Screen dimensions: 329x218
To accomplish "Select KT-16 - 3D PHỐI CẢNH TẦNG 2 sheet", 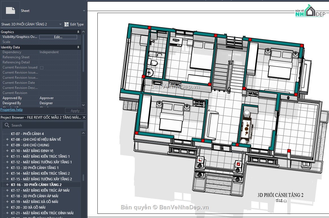I will (x=36, y=185).
